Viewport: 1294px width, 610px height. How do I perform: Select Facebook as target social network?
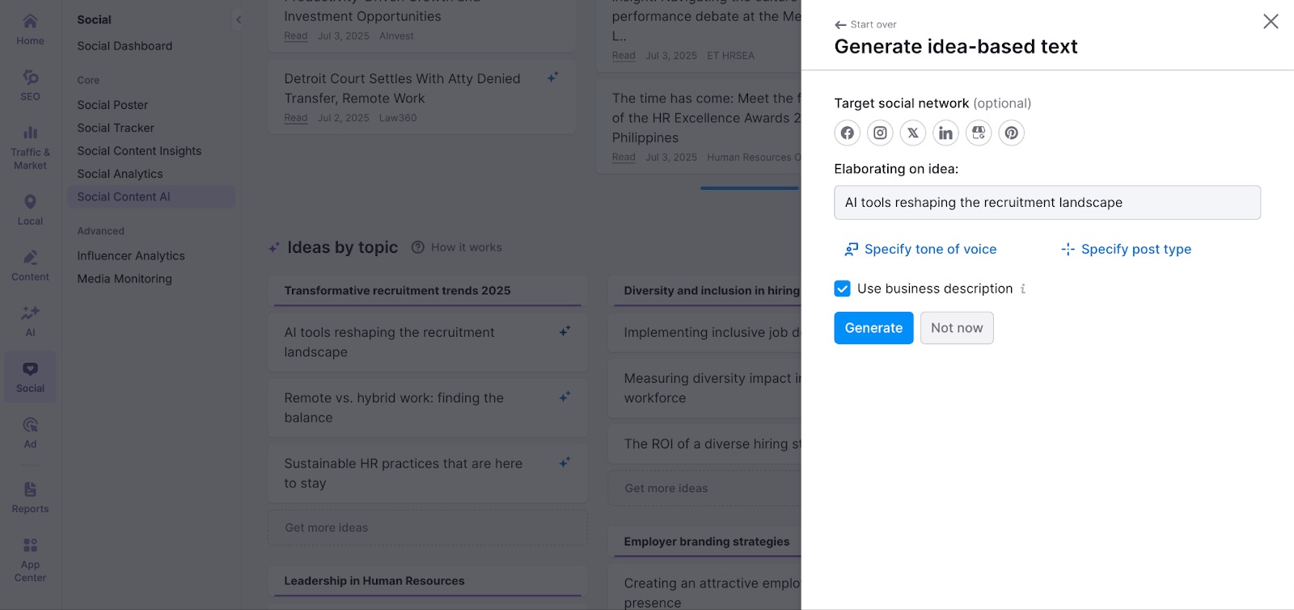pyautogui.click(x=847, y=133)
